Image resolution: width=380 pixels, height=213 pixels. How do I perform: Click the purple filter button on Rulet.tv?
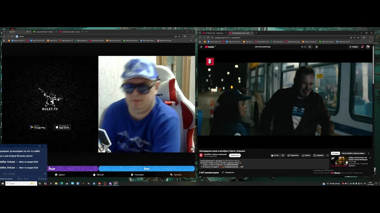click(73, 169)
